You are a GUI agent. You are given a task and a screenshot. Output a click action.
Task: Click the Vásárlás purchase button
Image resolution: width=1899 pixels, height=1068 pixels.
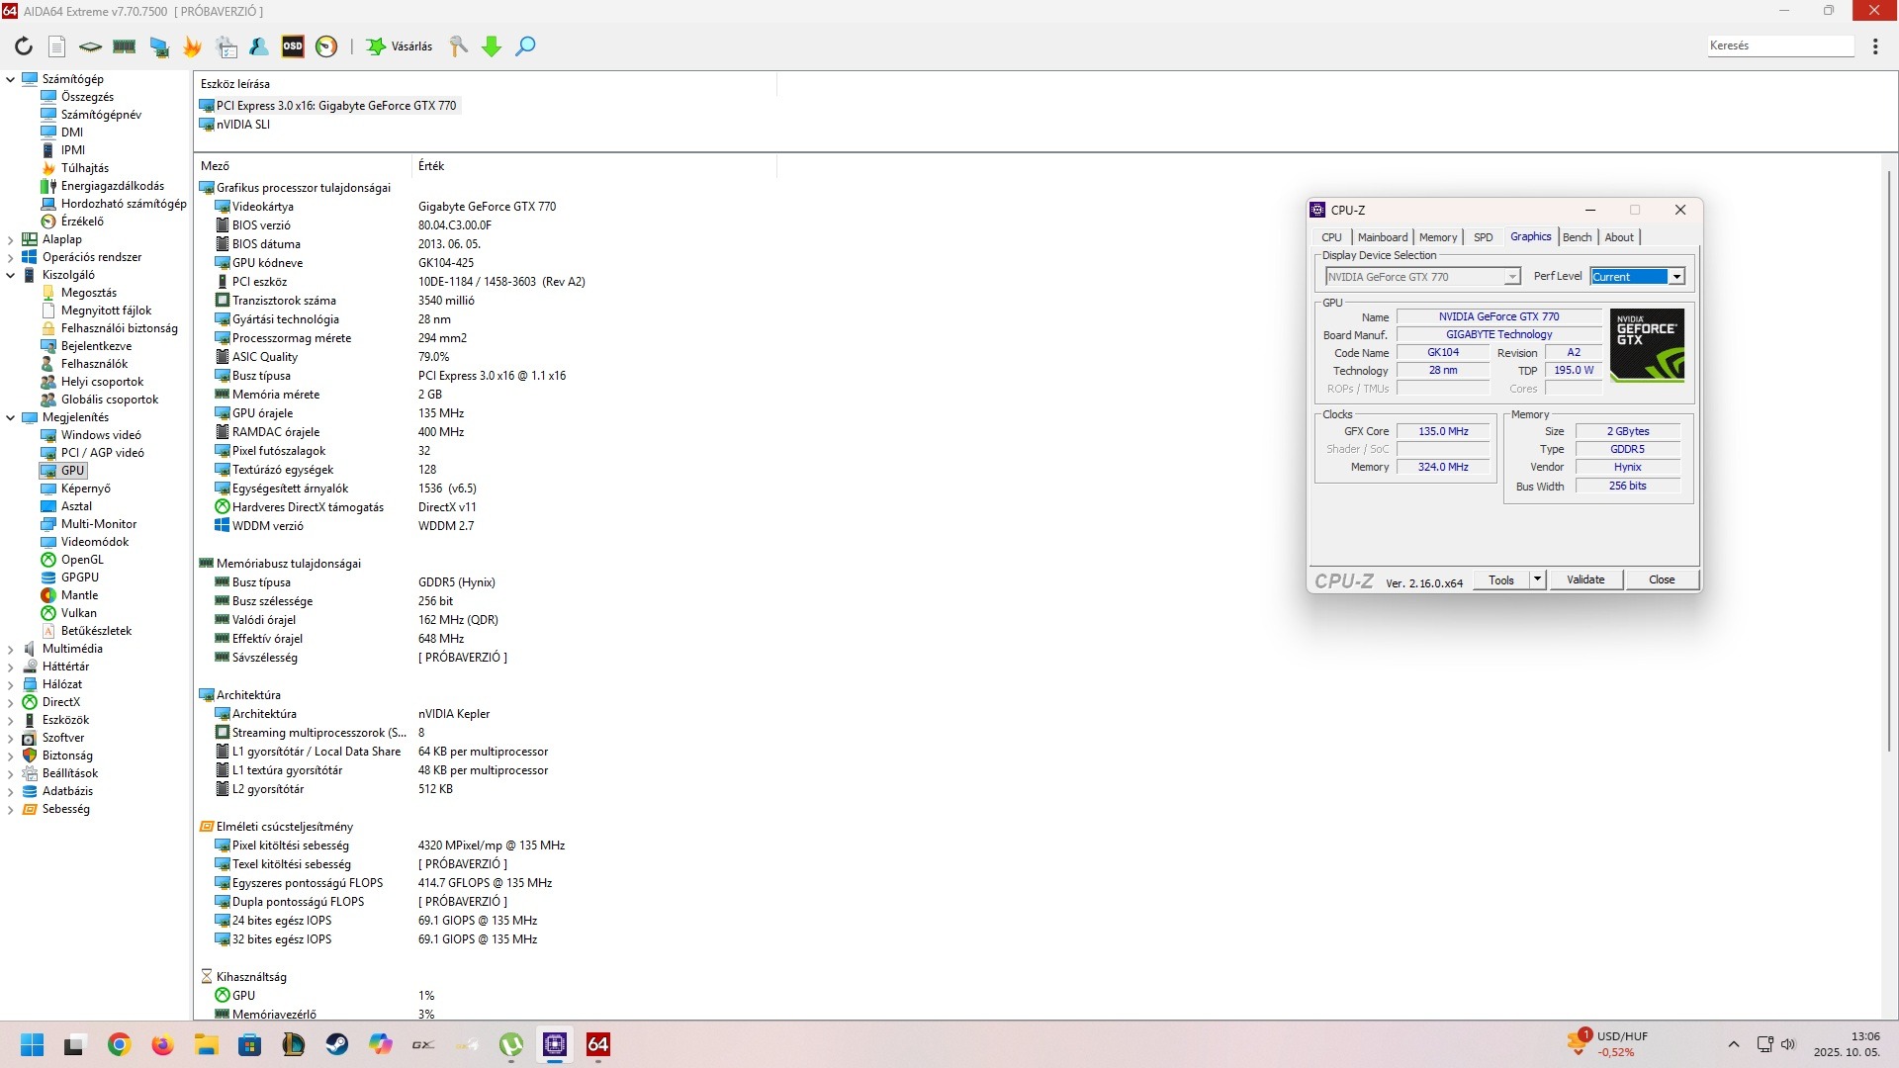(x=401, y=46)
